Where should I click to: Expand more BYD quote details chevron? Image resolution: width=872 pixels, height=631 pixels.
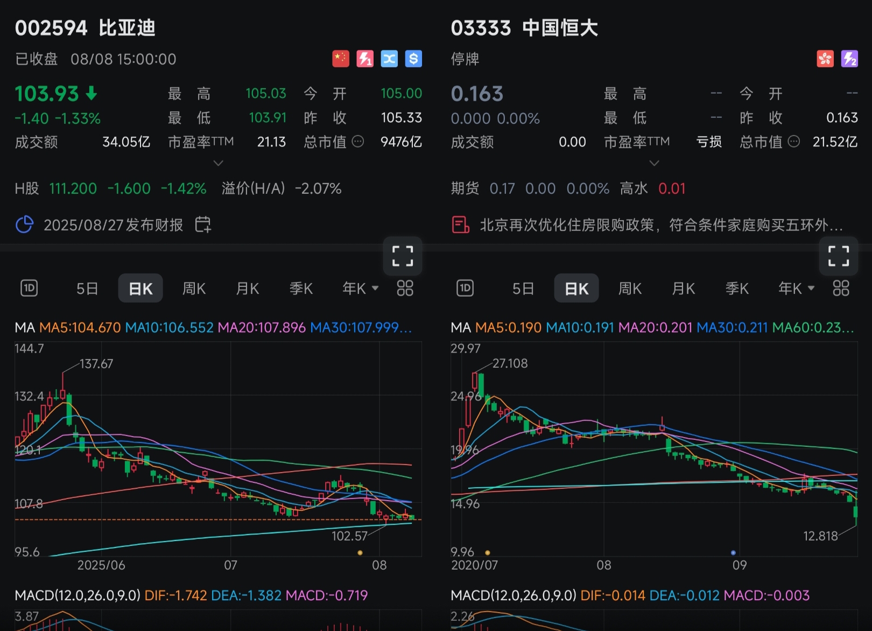point(218,163)
